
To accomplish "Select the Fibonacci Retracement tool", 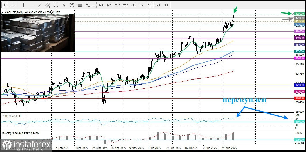I will (56, 5).
